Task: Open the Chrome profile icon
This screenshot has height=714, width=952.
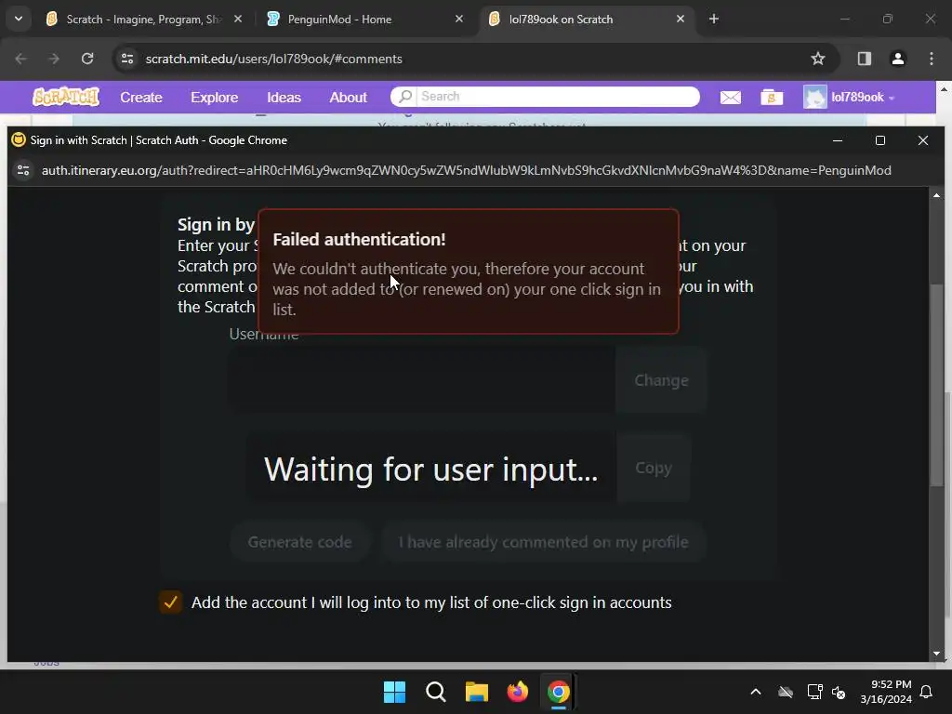Action: [897, 59]
